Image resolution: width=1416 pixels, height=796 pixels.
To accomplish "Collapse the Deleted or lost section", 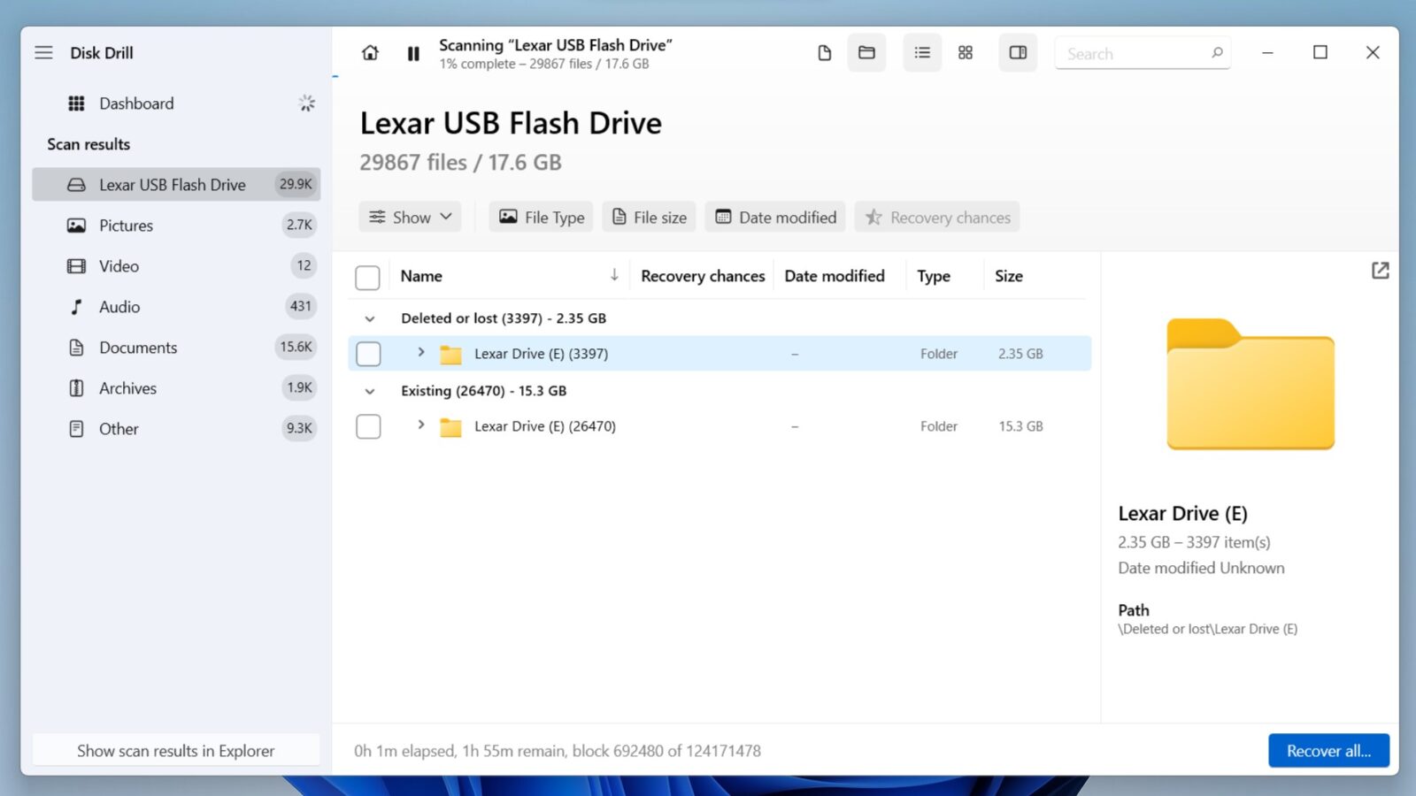I will click(369, 318).
